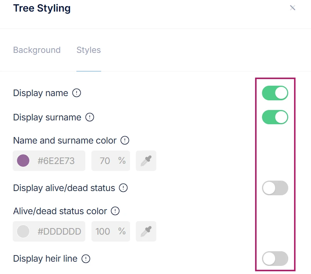This screenshot has height=274, width=311.
Task: Enable Display alive/dead status toggle
Action: (x=275, y=188)
